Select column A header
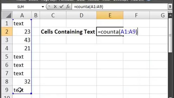The height and width of the screenshot is (98, 174). (x=22, y=15)
